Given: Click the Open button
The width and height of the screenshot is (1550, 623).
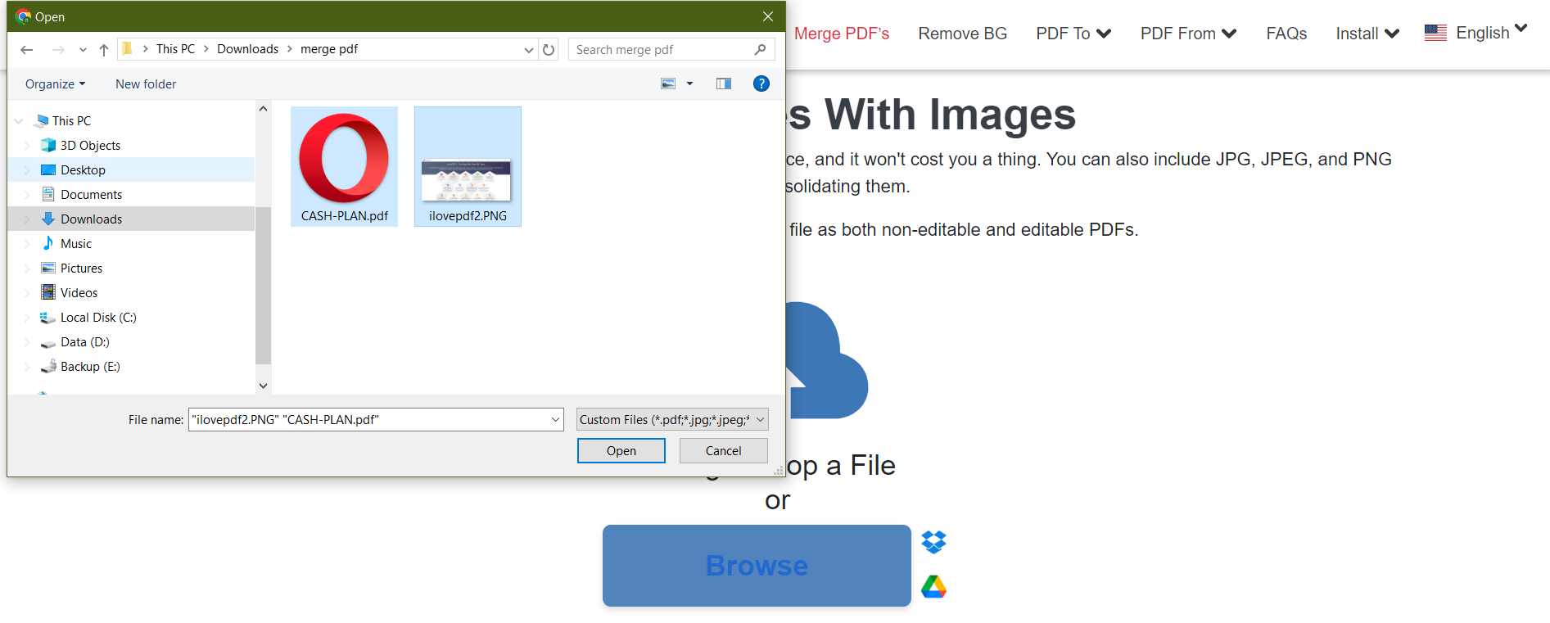Looking at the screenshot, I should pyautogui.click(x=621, y=451).
